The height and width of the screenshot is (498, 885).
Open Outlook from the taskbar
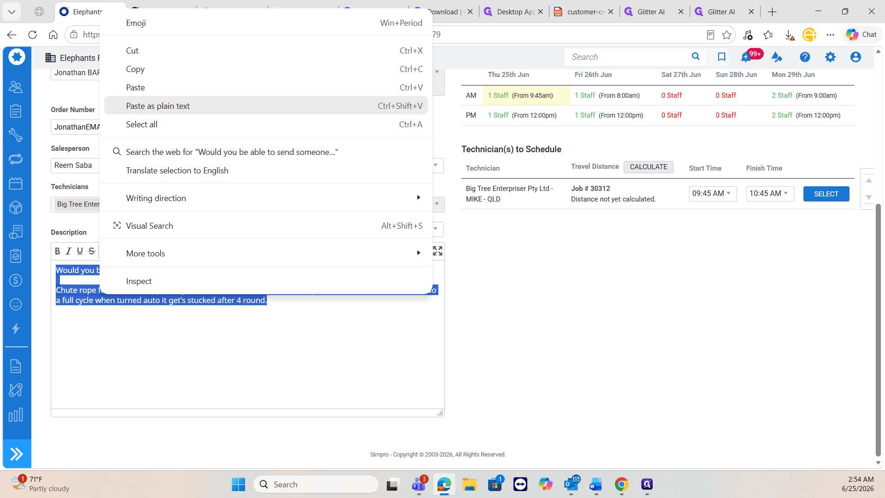pyautogui.click(x=571, y=484)
